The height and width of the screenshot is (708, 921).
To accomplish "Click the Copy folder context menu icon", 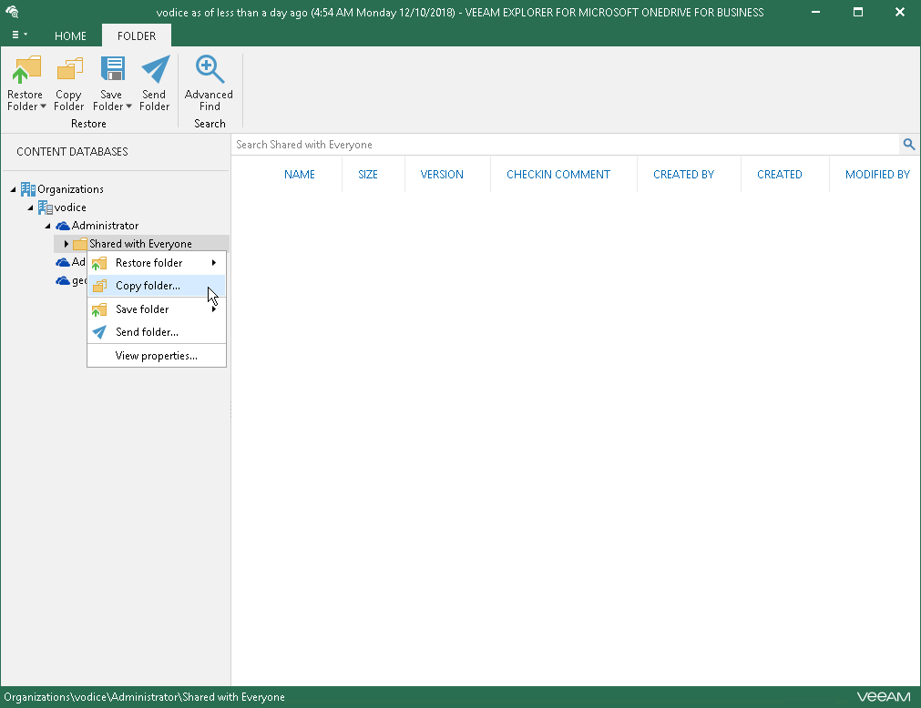I will (99, 286).
